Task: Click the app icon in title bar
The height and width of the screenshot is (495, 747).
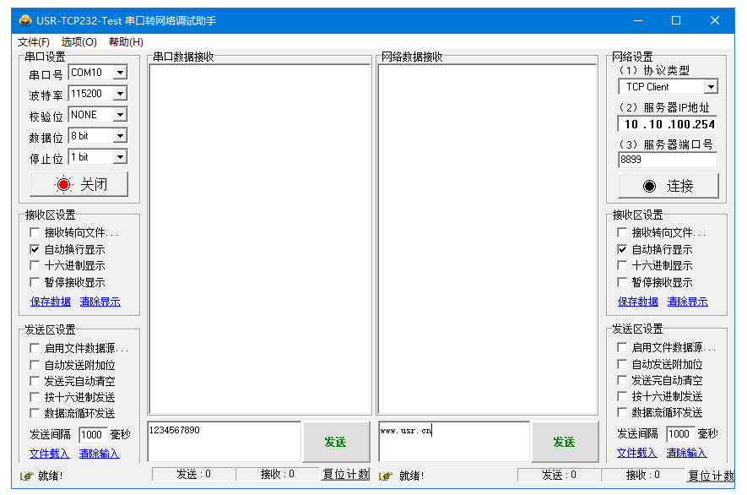Action: click(26, 20)
